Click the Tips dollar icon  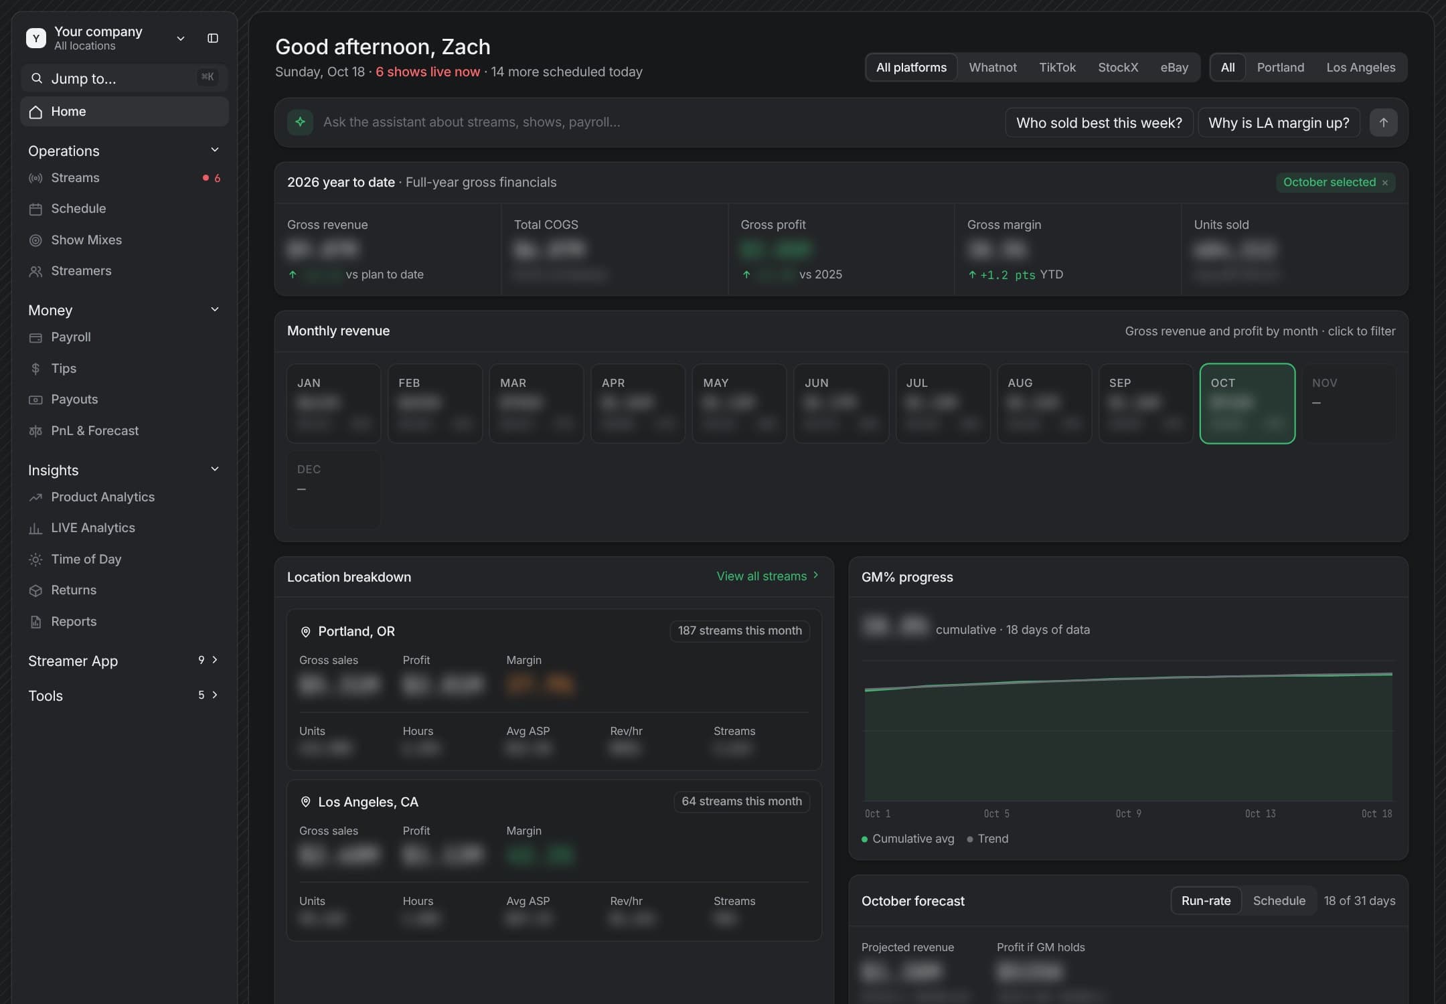point(35,369)
